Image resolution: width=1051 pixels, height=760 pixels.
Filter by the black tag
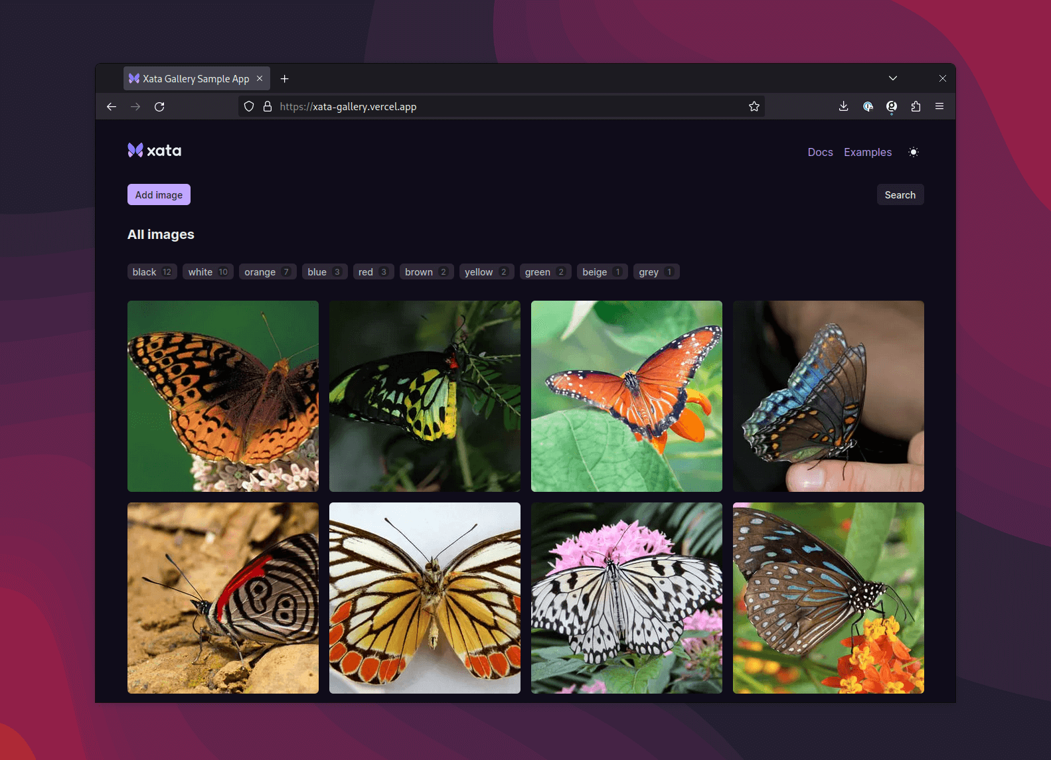152,271
